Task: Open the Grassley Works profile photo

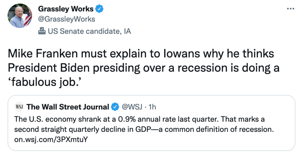Action: 20,16
